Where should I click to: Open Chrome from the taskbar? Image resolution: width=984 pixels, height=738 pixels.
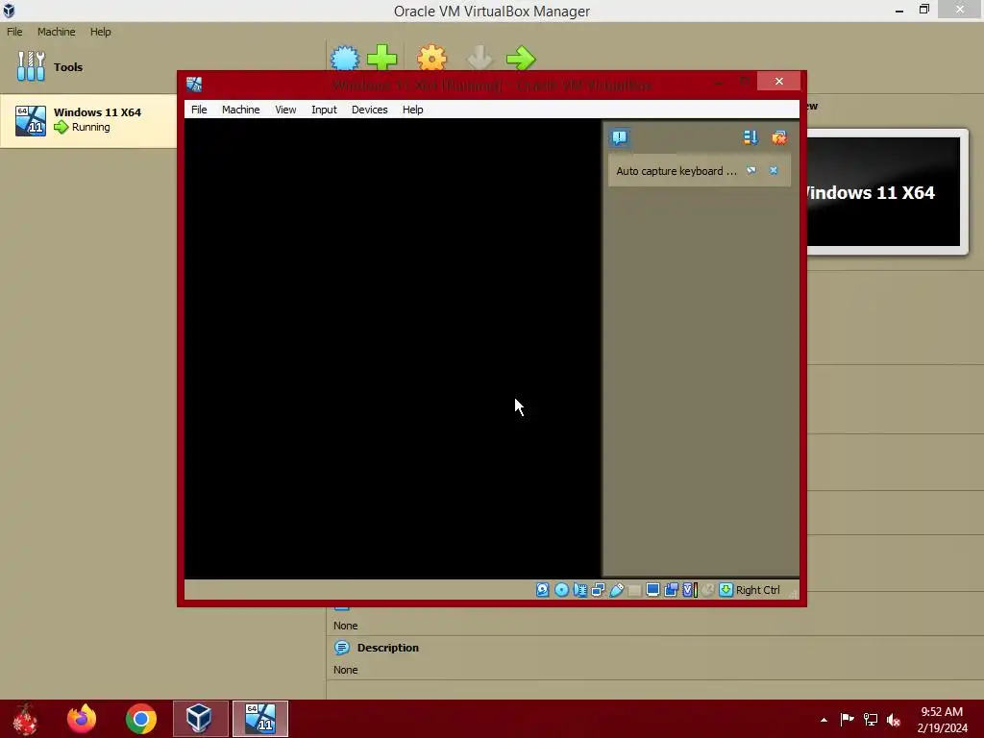tap(140, 719)
